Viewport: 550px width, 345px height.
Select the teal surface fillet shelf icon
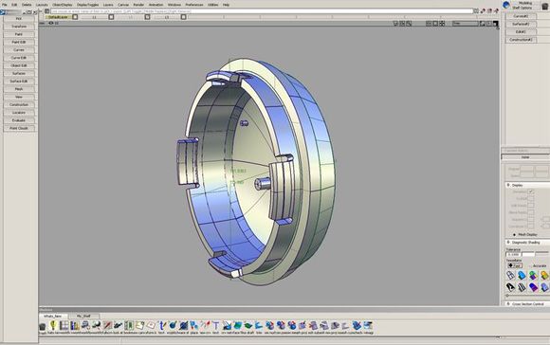(x=238, y=326)
